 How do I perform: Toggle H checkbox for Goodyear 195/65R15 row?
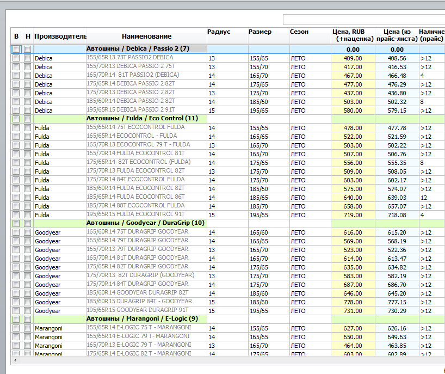click(x=28, y=311)
